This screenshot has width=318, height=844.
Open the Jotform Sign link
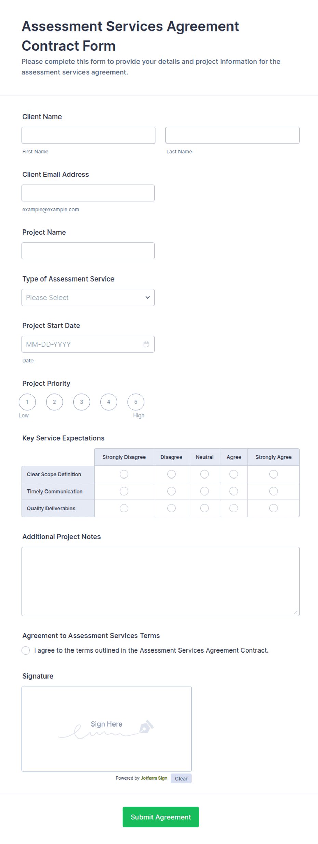click(x=154, y=778)
